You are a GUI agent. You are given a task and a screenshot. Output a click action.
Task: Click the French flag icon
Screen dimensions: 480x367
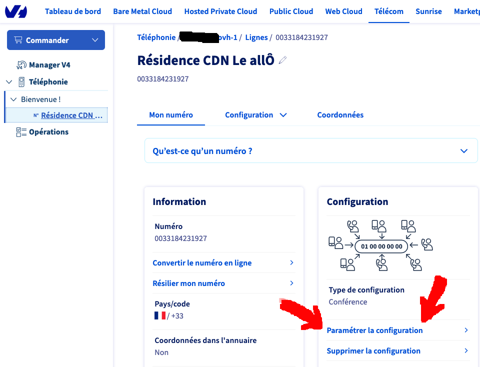coord(160,315)
